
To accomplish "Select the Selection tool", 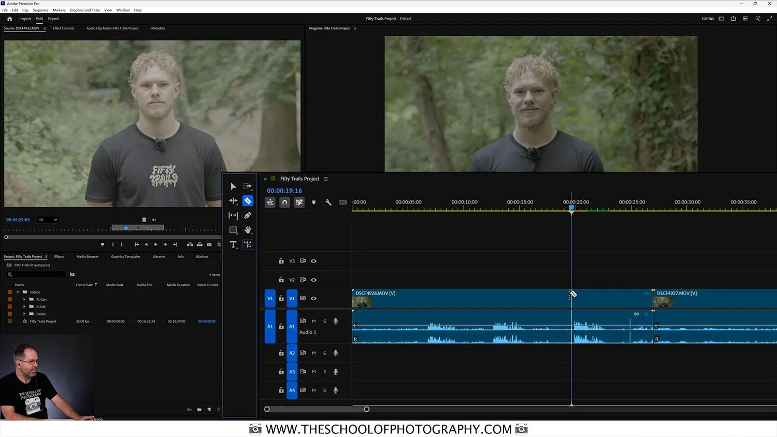I will (233, 186).
